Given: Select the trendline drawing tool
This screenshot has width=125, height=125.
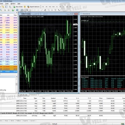Looking at the screenshot, I should click(x=42, y=10).
